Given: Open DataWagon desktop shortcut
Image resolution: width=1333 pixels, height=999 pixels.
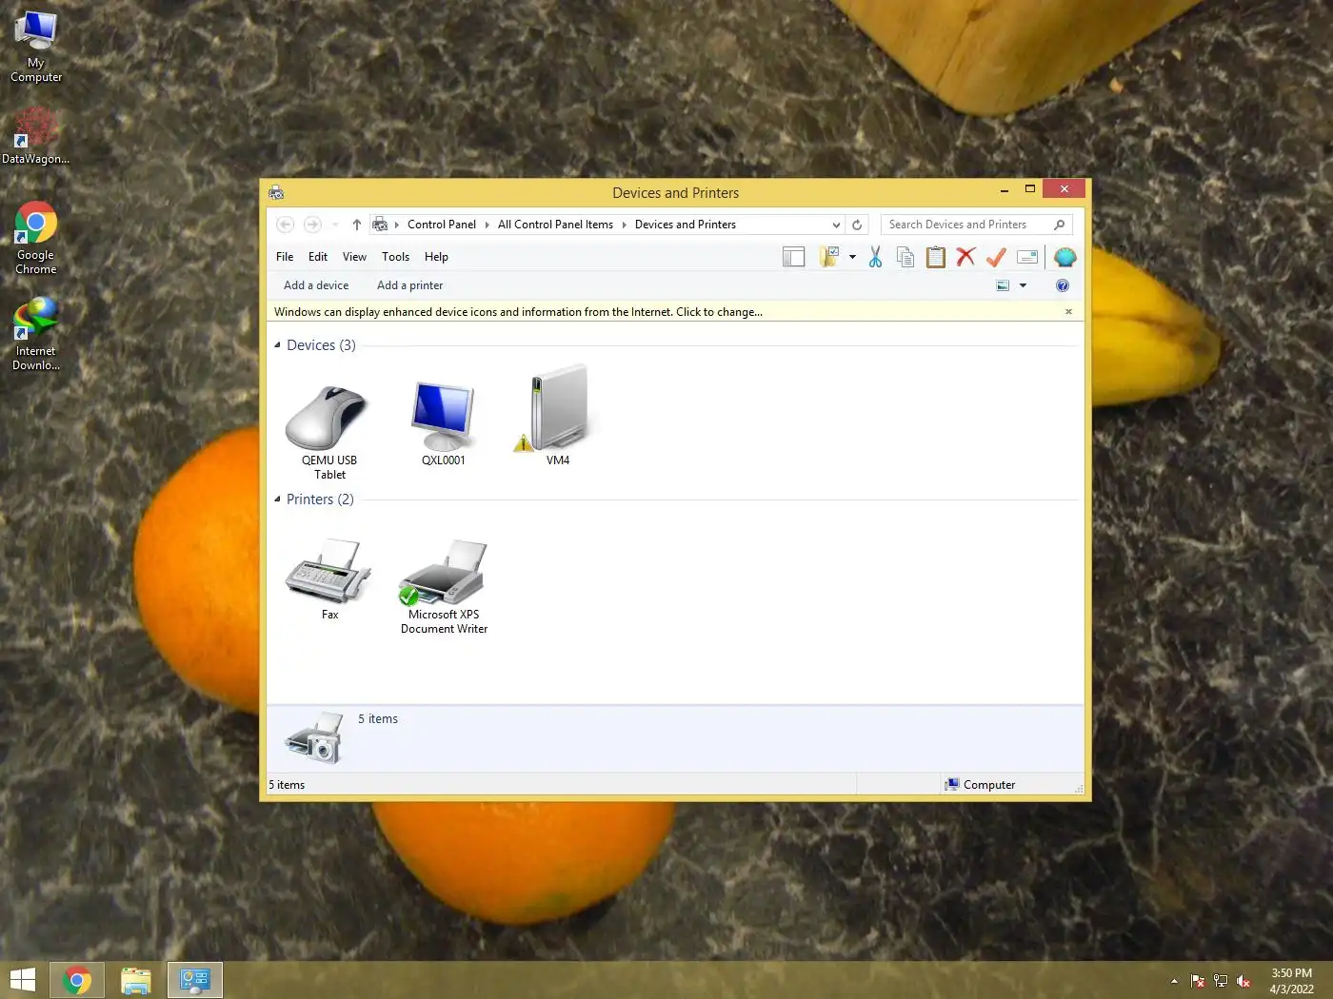Looking at the screenshot, I should [35, 136].
